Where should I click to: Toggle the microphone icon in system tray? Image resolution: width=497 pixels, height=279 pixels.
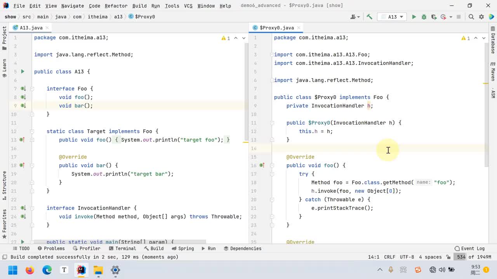pos(391,270)
